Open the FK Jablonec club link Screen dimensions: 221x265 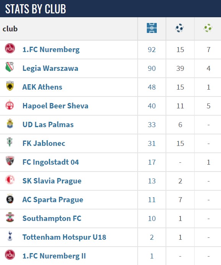[44, 143]
